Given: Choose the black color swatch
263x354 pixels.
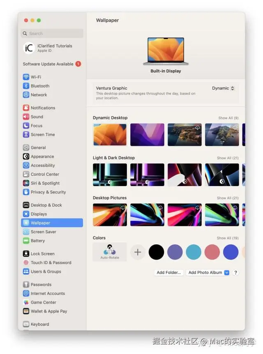Looking at the screenshot, I should pyautogui.click(x=156, y=252).
